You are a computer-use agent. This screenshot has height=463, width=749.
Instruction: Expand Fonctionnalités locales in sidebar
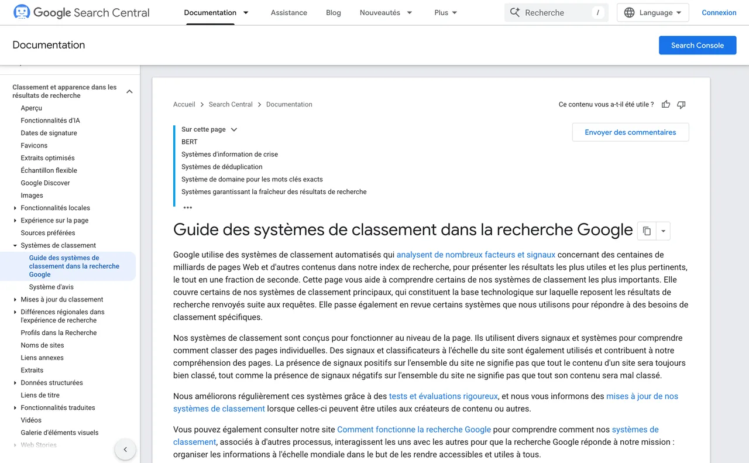pyautogui.click(x=15, y=208)
